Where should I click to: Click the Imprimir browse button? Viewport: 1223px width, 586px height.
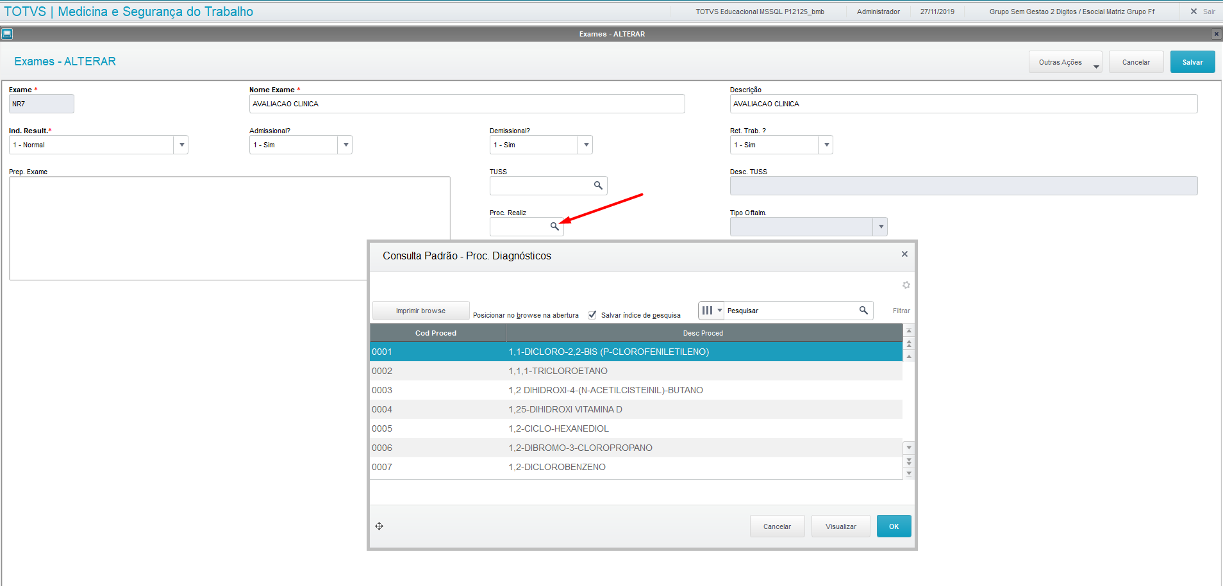420,311
